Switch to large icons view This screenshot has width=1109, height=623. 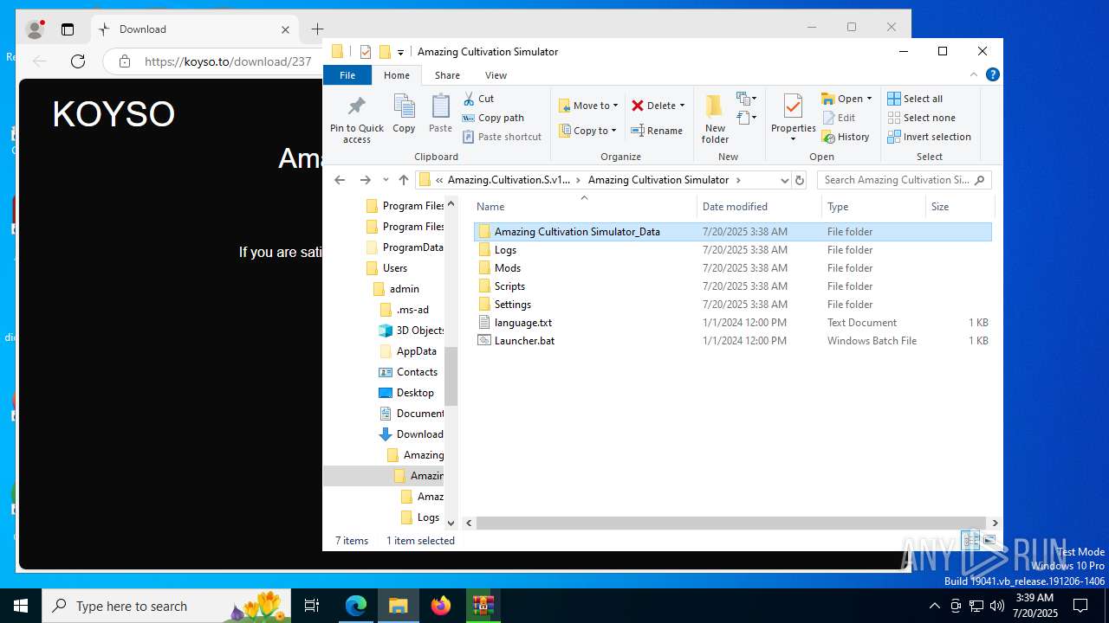tap(989, 541)
